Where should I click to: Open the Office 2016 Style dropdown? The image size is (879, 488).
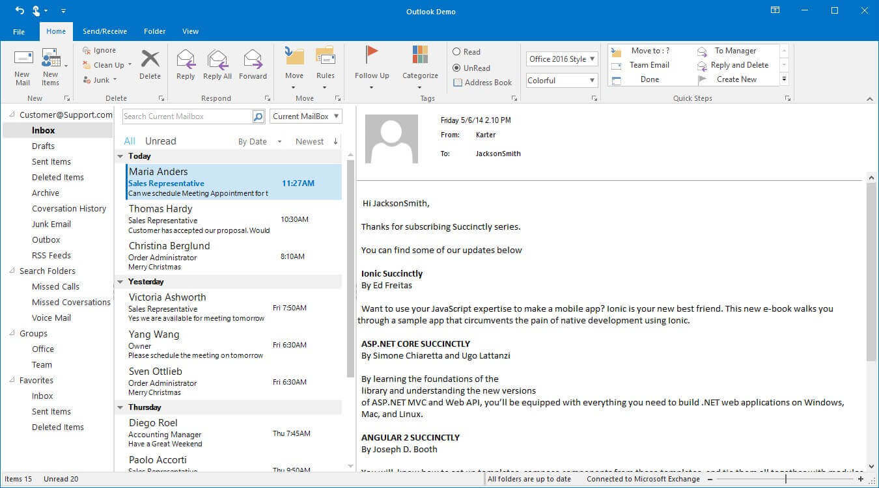pyautogui.click(x=561, y=59)
